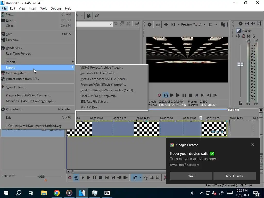Select Zoom Edit Tool magnifier icon
This screenshot has height=198, width=264.
pos(158,178)
